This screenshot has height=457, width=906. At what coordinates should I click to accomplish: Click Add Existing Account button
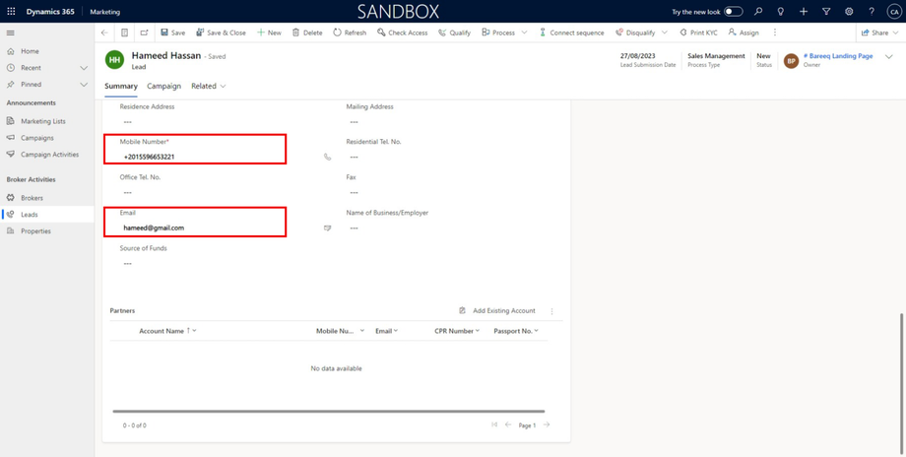(497, 311)
